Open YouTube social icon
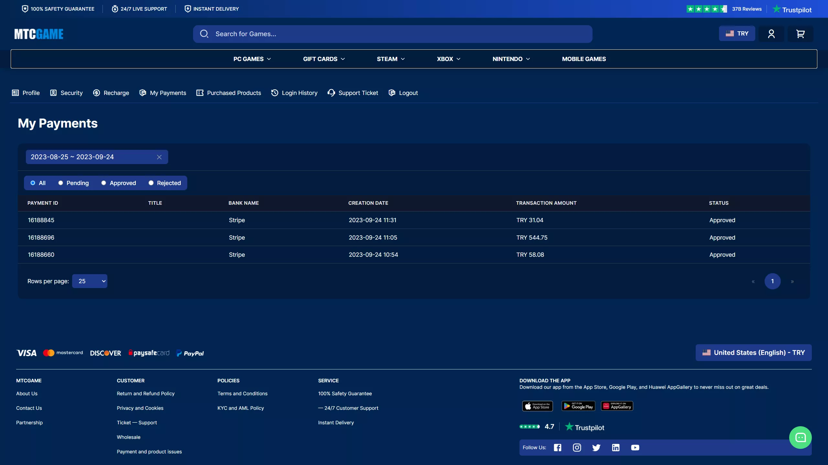The width and height of the screenshot is (828, 465). coord(635,448)
